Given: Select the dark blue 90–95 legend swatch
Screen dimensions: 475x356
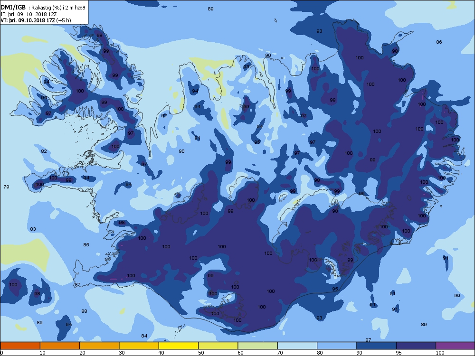Looking at the screenshot, I should tap(377, 346).
